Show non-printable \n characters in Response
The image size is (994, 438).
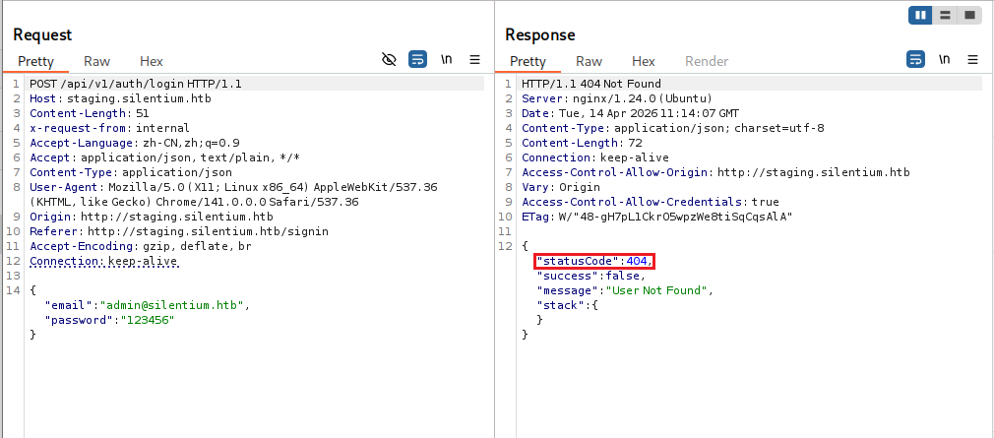point(944,59)
